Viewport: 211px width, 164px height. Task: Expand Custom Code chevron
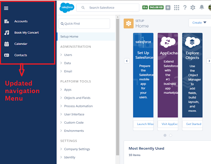(x=61, y=122)
